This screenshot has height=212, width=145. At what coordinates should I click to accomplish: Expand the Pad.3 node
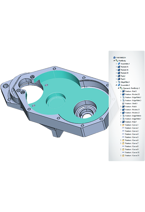coord(116,79)
